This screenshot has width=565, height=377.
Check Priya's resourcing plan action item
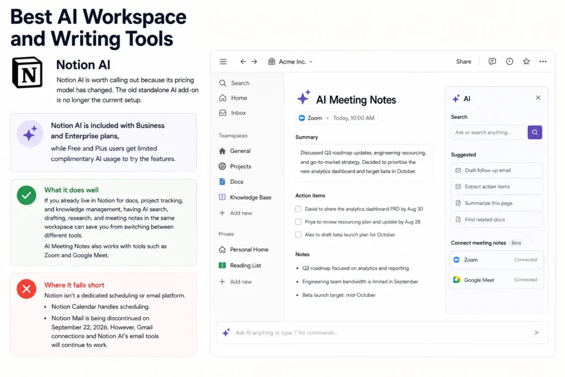pos(298,222)
